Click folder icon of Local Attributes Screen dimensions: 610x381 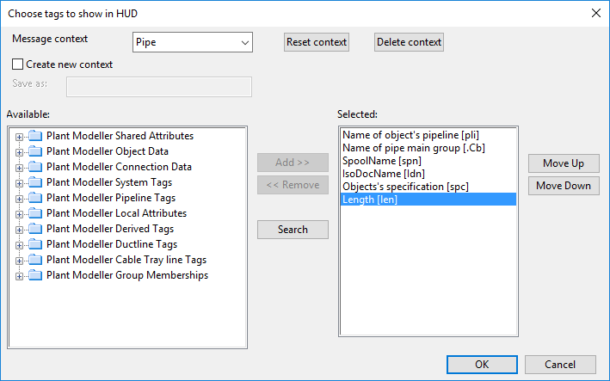point(35,213)
